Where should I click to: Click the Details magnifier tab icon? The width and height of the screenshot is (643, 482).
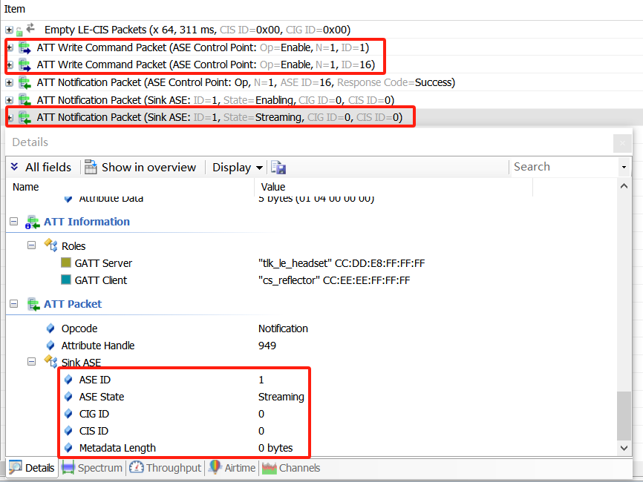pyautogui.click(x=16, y=467)
